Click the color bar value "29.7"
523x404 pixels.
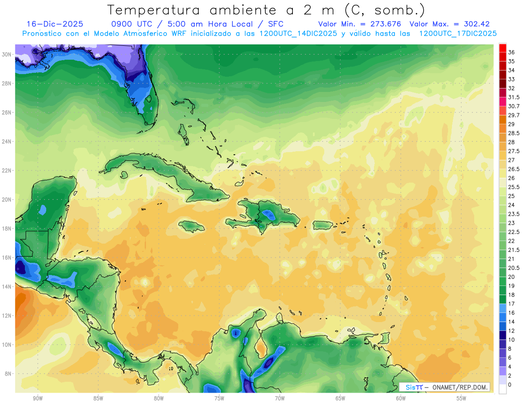(514, 115)
